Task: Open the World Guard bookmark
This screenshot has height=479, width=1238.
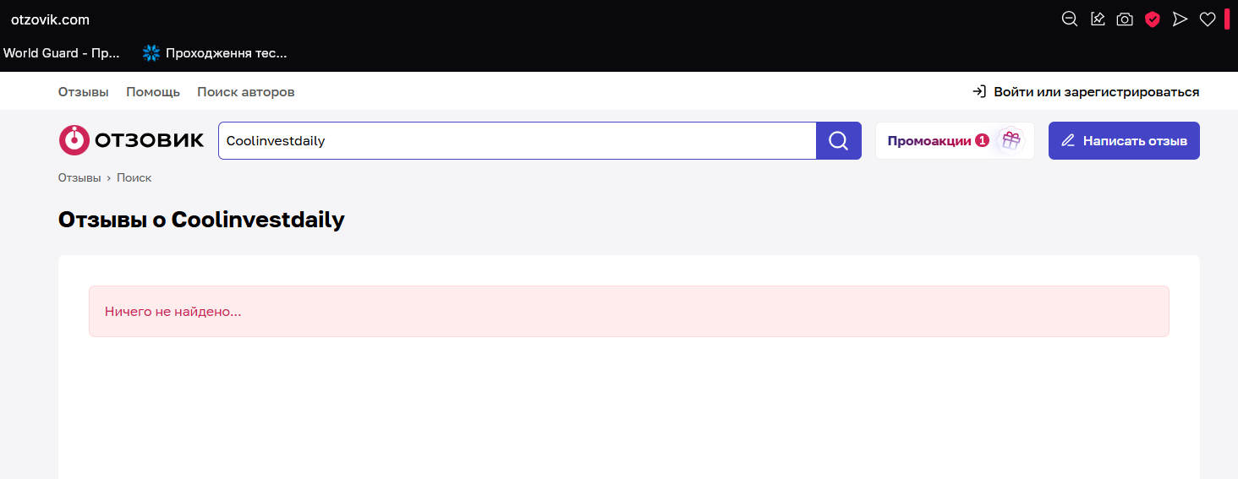Action: click(62, 53)
